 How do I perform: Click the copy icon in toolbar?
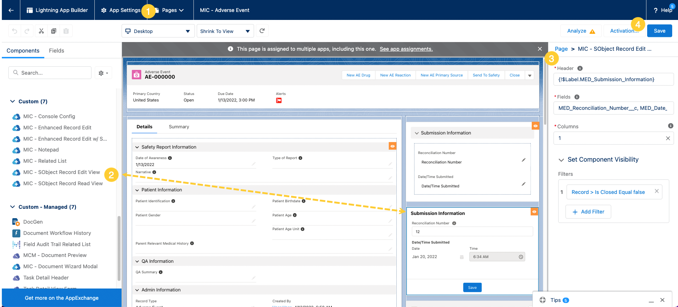pyautogui.click(x=54, y=31)
